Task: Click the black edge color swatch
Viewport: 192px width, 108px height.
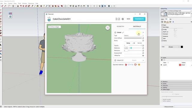Action: [x=182, y=47]
